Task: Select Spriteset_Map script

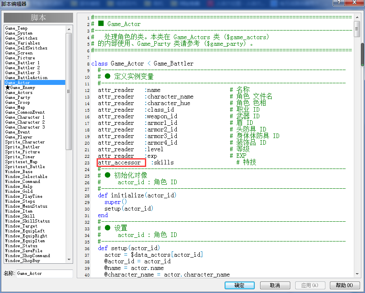Action: [x=21, y=162]
